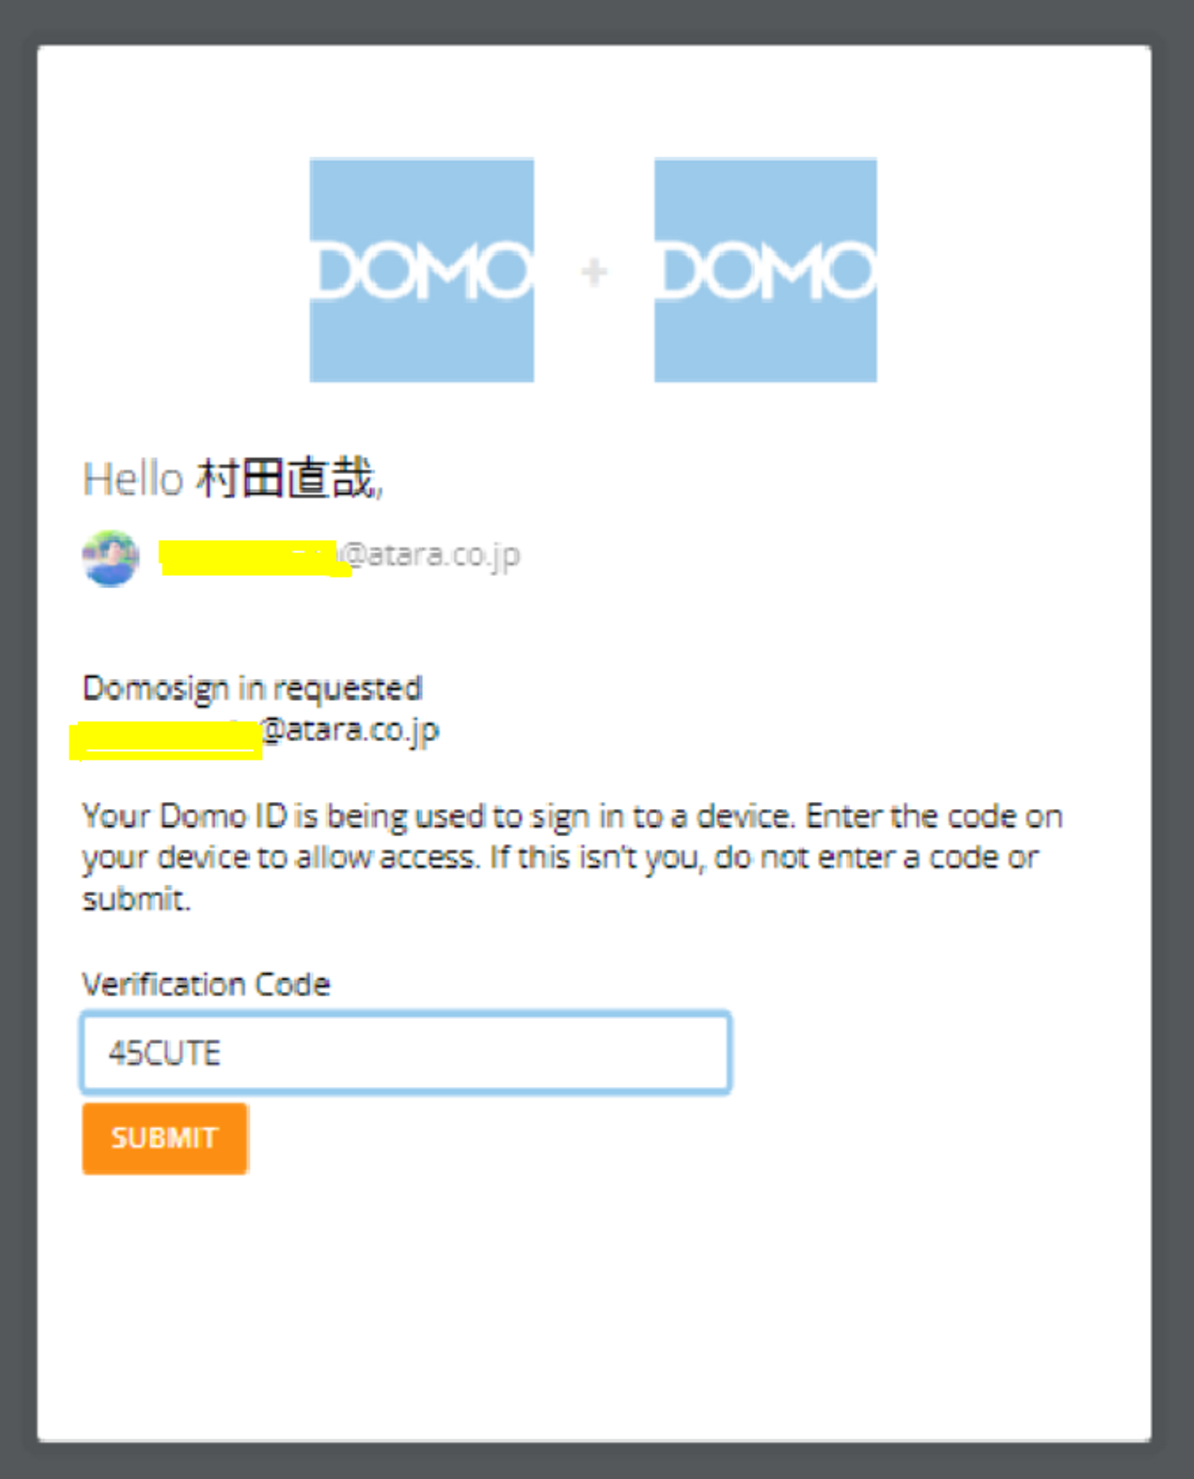Screen dimensions: 1194x1479
Task: Click the yellow redaction bar beside the avatar
Action: pos(255,557)
